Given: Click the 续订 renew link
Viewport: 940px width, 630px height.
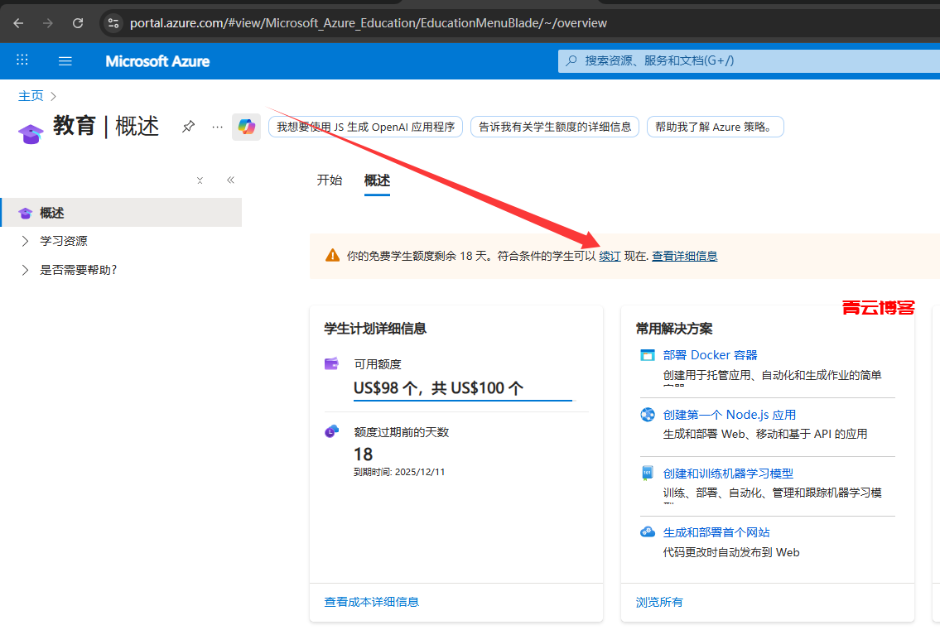Looking at the screenshot, I should [x=610, y=256].
